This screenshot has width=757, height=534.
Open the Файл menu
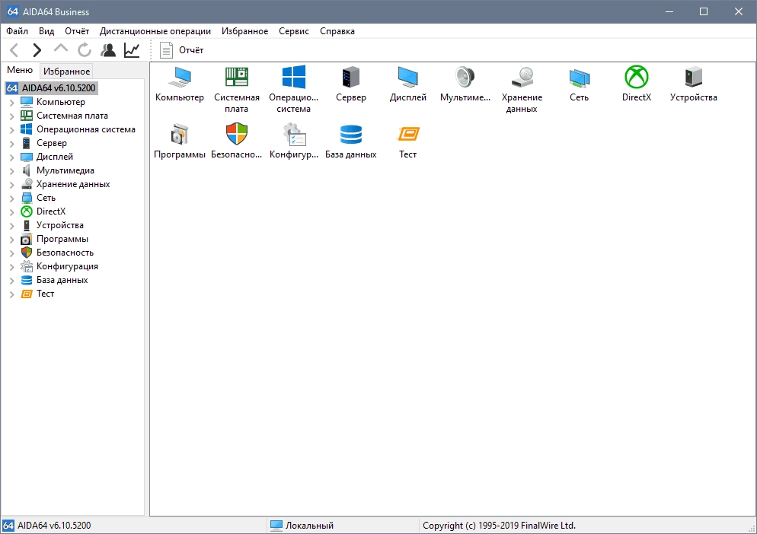[17, 31]
